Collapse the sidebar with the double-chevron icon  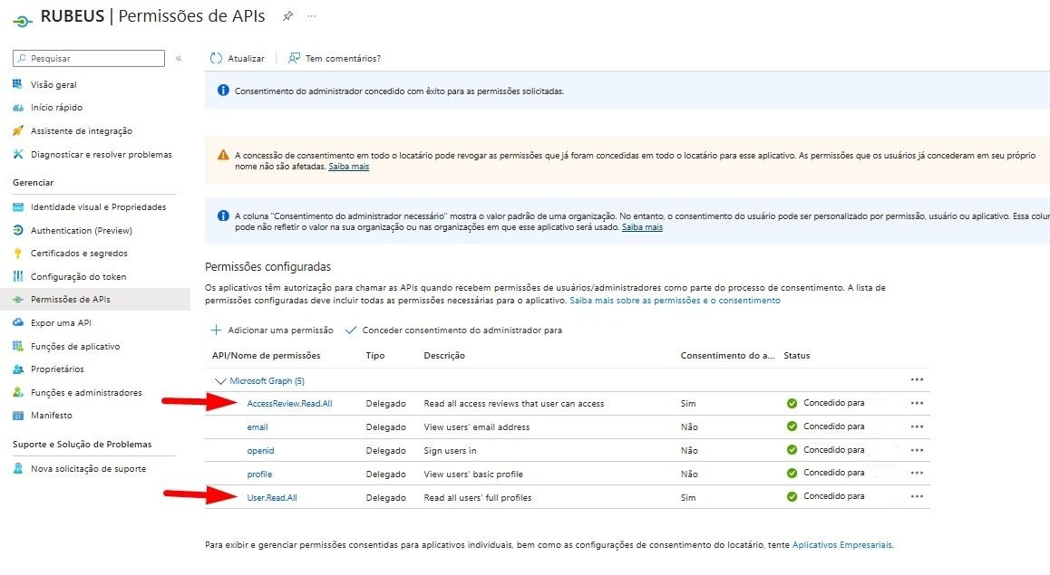click(x=179, y=58)
